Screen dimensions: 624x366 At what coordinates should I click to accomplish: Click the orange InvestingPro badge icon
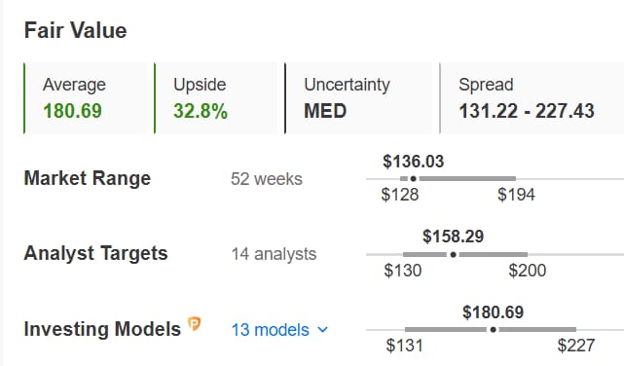click(x=194, y=324)
